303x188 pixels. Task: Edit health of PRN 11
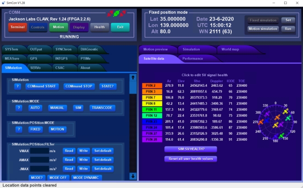coord(152,110)
